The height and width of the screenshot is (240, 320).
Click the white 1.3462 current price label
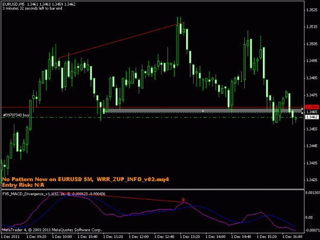pos(312,117)
